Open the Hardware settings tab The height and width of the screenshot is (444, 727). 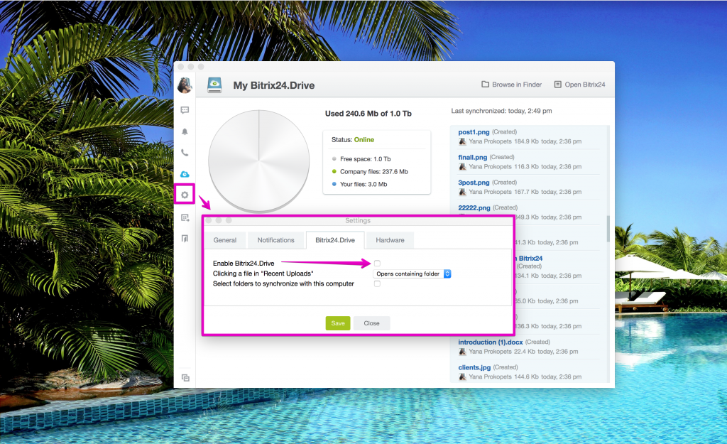pyautogui.click(x=390, y=240)
